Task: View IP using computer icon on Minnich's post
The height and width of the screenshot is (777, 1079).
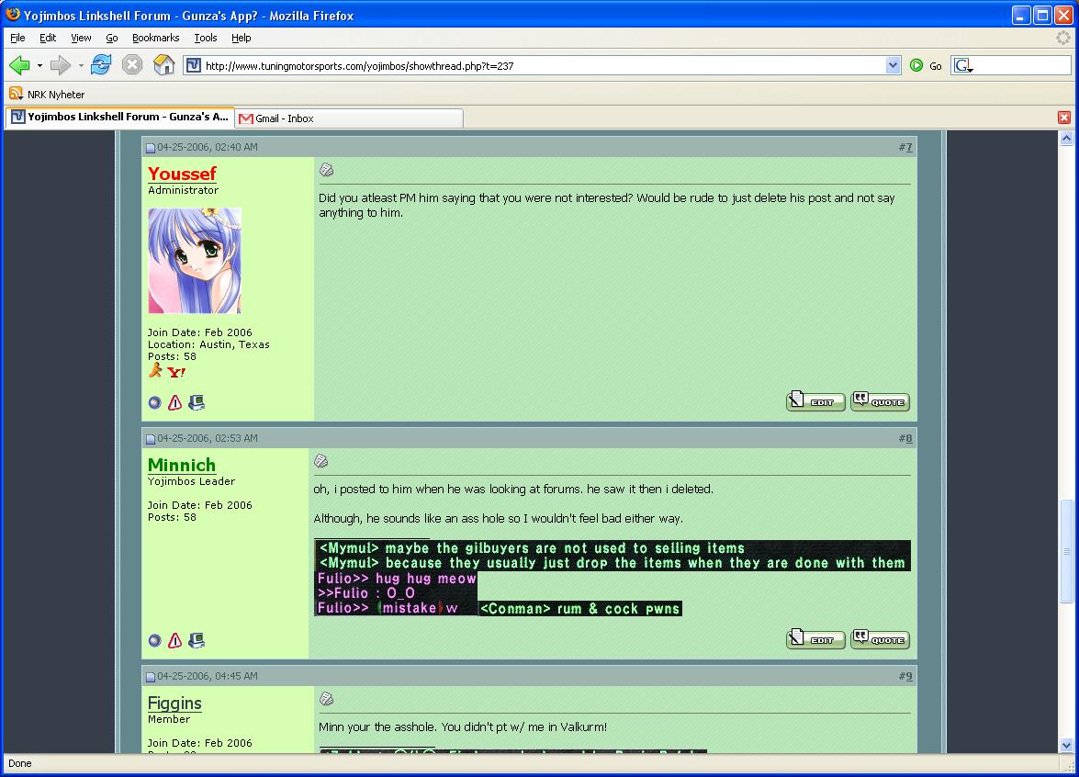Action: pos(196,640)
